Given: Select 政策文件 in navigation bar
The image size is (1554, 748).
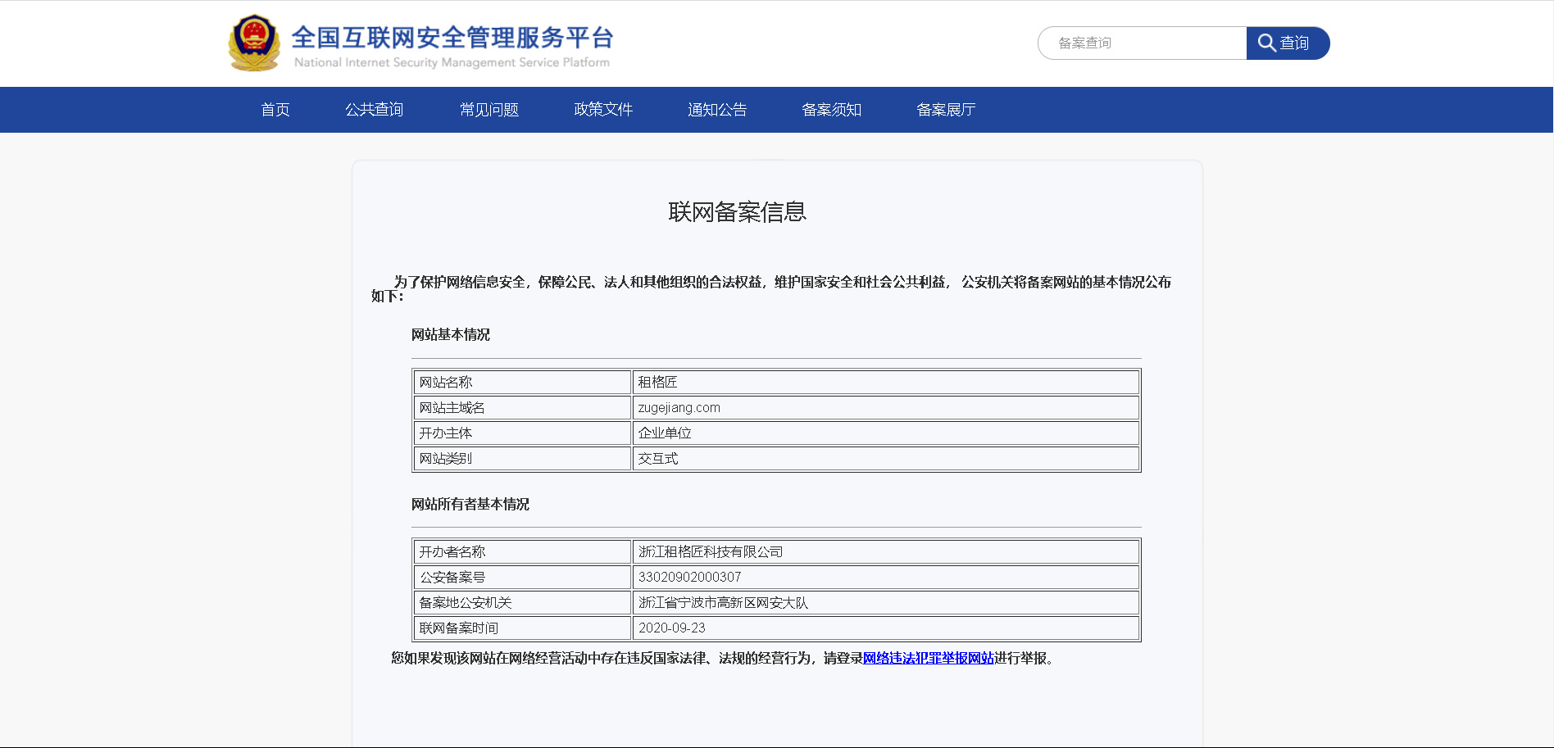Looking at the screenshot, I should (603, 110).
